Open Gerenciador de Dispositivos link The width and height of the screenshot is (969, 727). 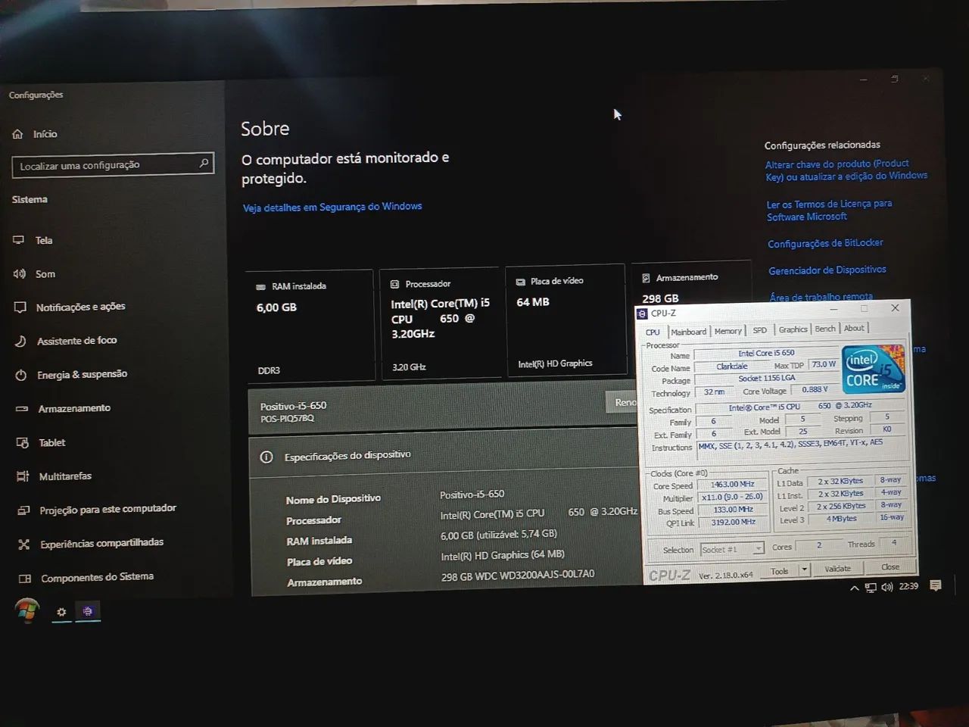click(x=827, y=270)
